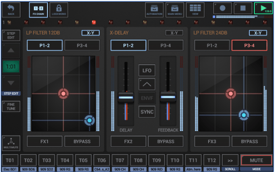Open the View grid selector
Screen dimensions: 275x172
tap(195, 10)
